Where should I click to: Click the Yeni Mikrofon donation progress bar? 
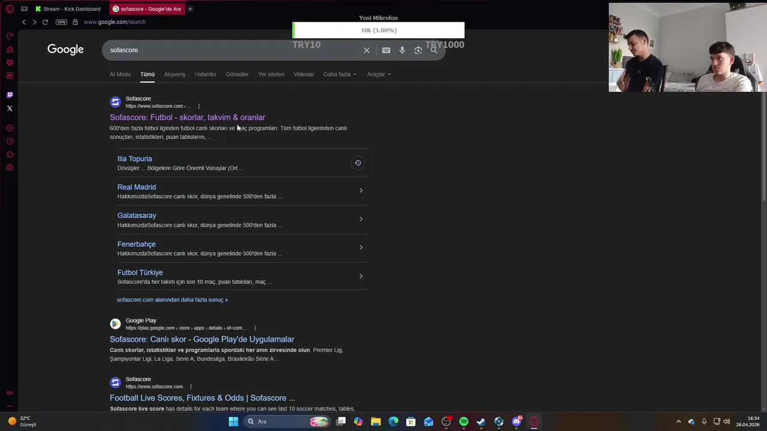point(378,31)
